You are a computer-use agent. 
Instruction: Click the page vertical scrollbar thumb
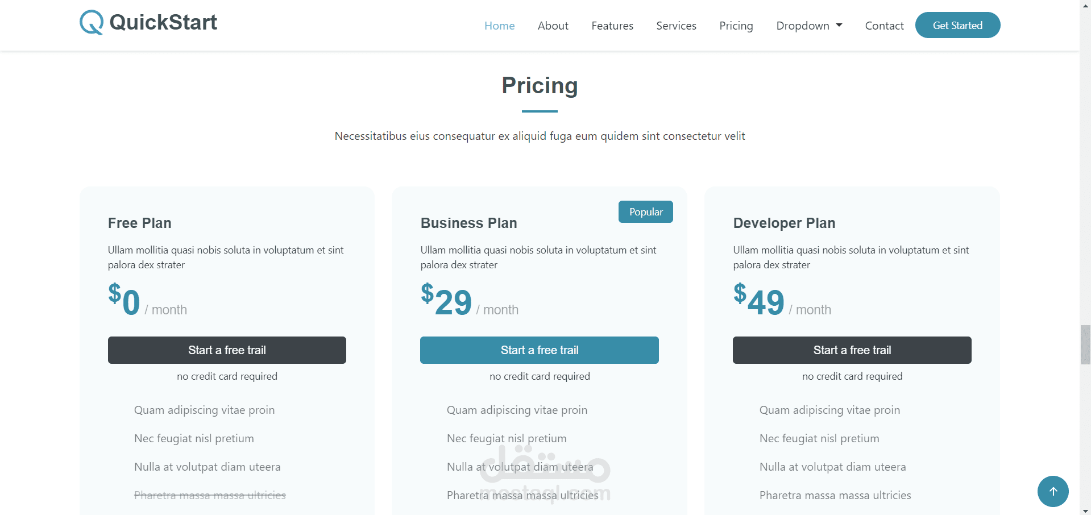(x=1085, y=344)
